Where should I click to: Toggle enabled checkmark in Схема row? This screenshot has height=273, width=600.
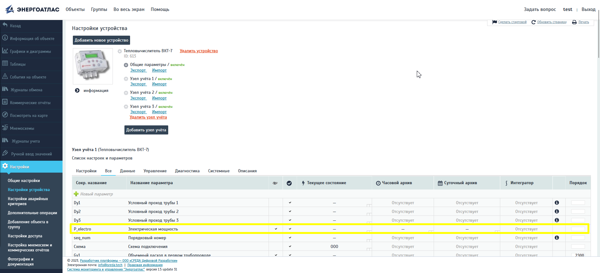(x=290, y=246)
